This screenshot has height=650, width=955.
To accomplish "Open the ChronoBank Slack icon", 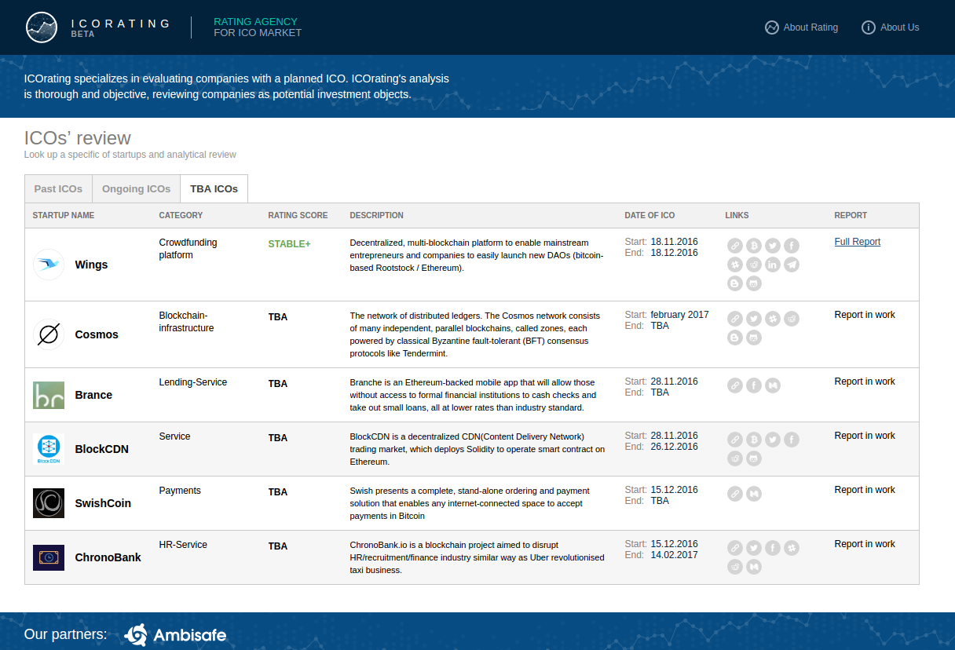I will coord(792,548).
